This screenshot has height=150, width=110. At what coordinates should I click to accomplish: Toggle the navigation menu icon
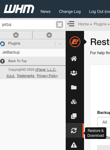coord(71,24)
